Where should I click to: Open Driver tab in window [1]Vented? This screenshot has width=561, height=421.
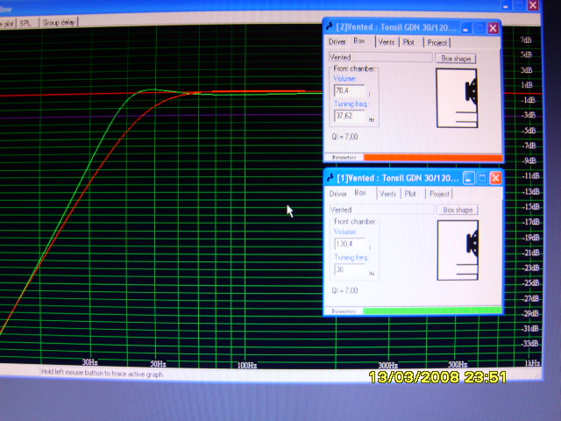pos(337,194)
